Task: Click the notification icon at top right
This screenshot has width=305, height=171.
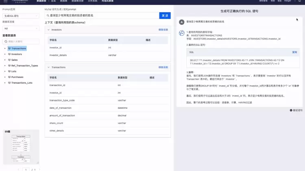Action: pyautogui.click(x=300, y=1)
